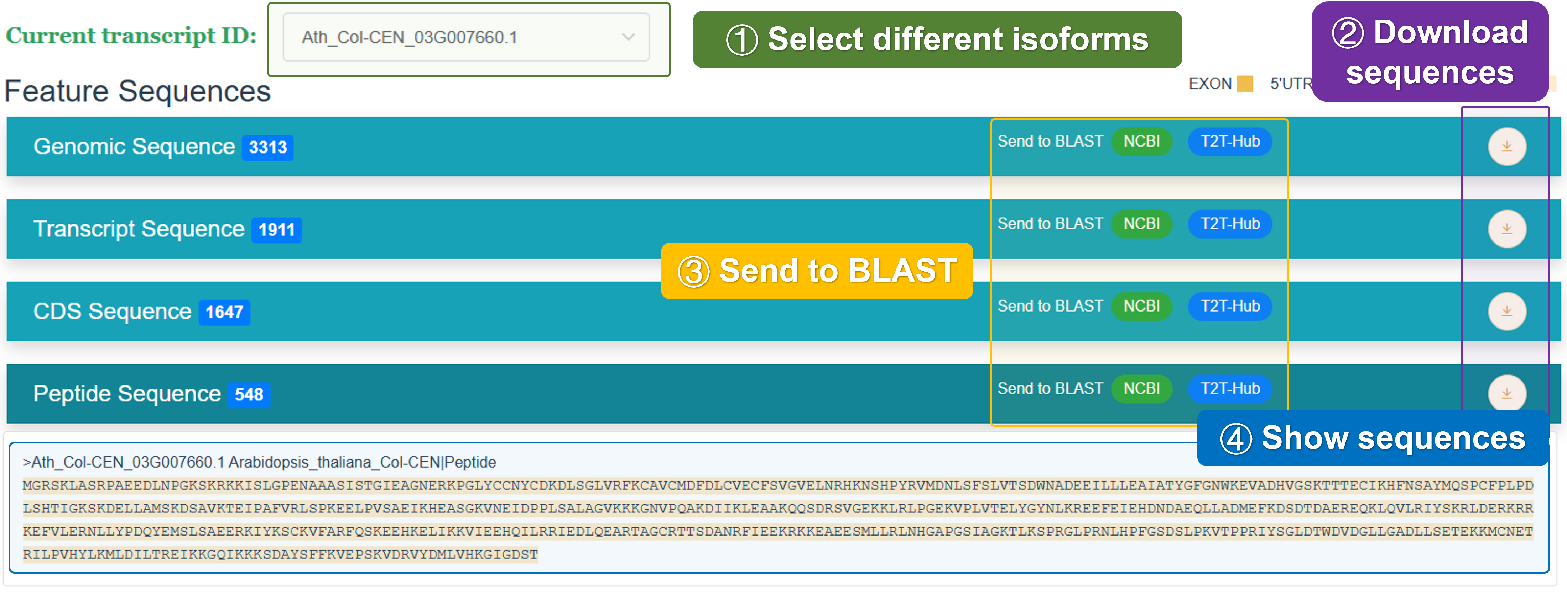Send Transcript Sequence to NCBI BLAST
The height and width of the screenshot is (596, 1567).
[x=1141, y=224]
